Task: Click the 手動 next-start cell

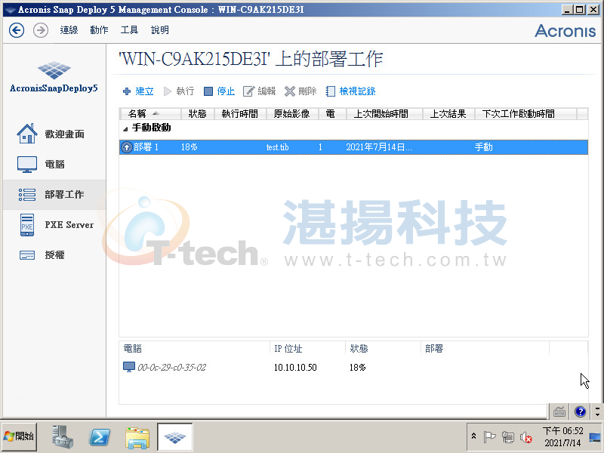Action: (x=484, y=147)
